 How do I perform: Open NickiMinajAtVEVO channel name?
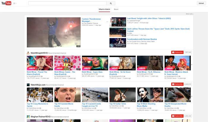(x=39, y=53)
